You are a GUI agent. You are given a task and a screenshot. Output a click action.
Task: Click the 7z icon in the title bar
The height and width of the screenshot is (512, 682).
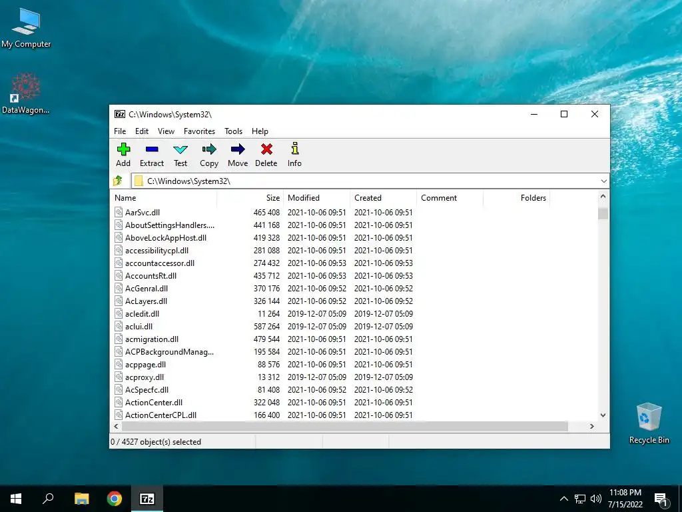[120, 114]
